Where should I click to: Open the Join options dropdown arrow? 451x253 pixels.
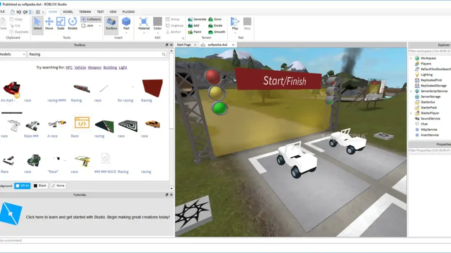click(x=100, y=26)
